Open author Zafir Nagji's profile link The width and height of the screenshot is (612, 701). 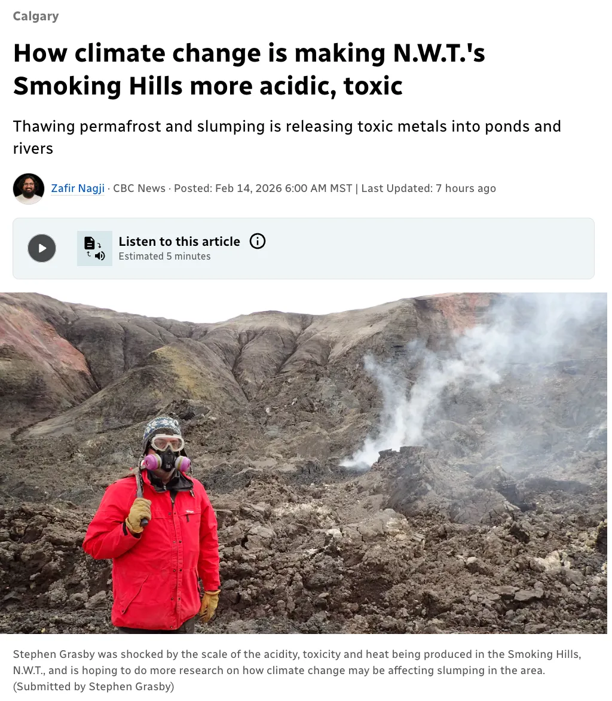click(78, 188)
